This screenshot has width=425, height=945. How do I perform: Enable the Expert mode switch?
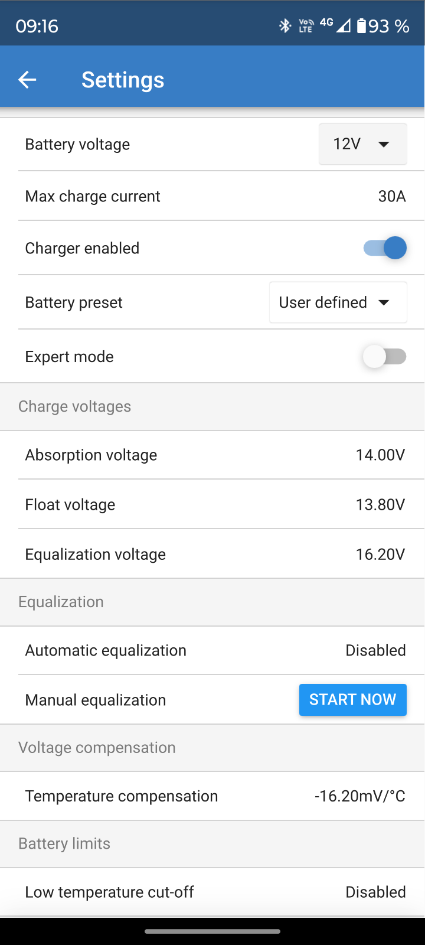tap(385, 357)
